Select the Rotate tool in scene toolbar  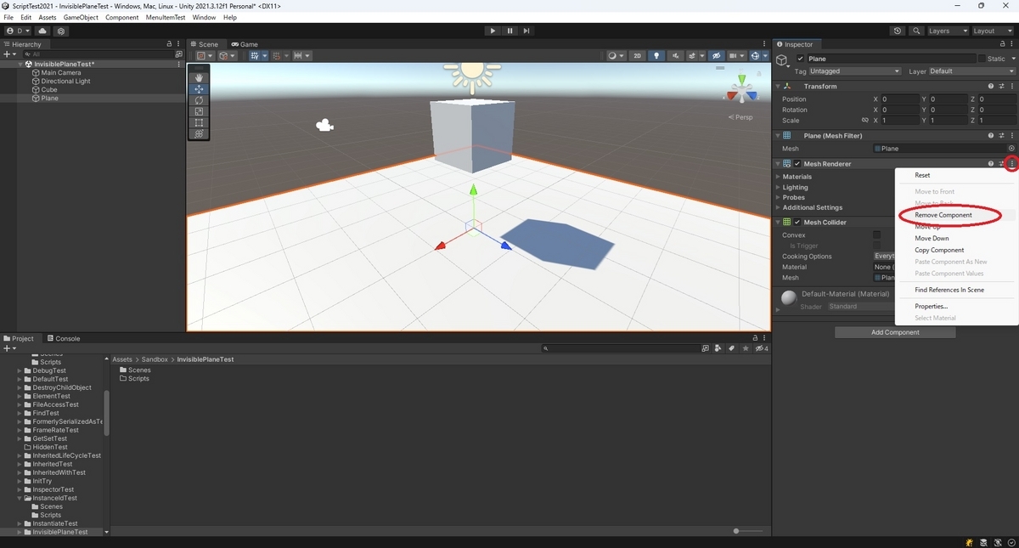[x=199, y=100]
